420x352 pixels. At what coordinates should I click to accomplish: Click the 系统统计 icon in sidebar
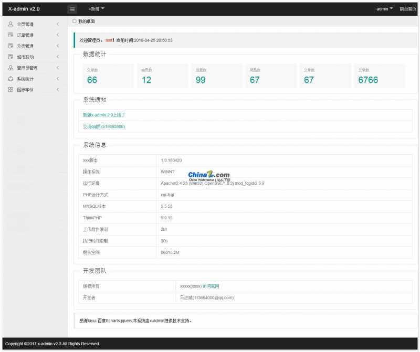coord(10,79)
